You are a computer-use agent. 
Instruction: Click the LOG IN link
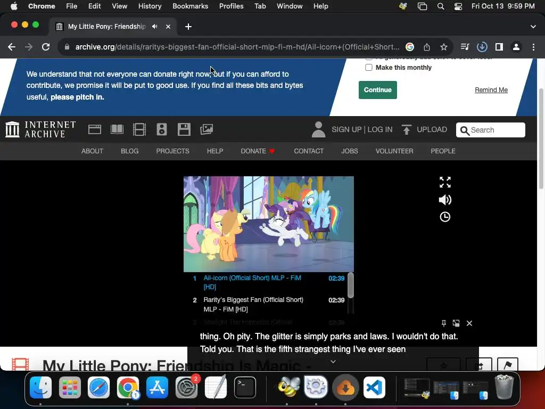(380, 129)
